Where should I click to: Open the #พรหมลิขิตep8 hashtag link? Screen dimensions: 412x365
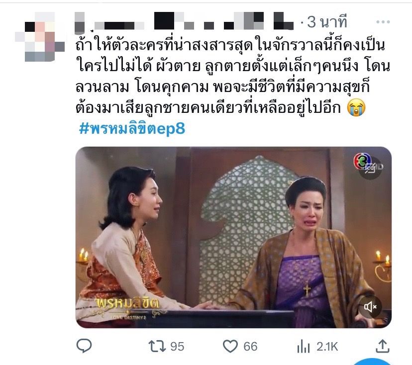[132, 128]
